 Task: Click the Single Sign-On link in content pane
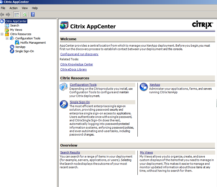pos(80,102)
